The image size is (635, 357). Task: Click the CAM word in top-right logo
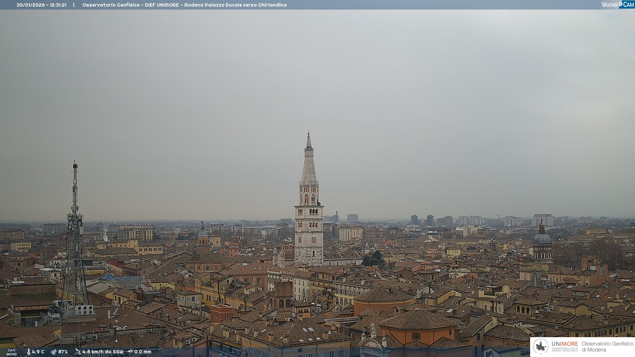pos(628,4)
